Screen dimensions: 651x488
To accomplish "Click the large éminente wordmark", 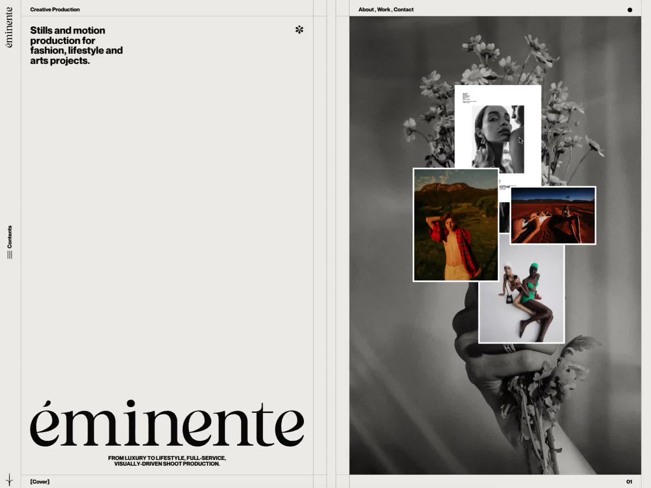I will [167, 423].
